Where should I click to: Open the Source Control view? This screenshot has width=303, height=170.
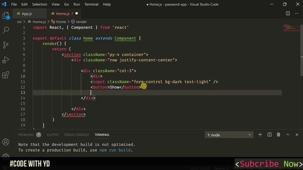pyautogui.click(x=6, y=45)
